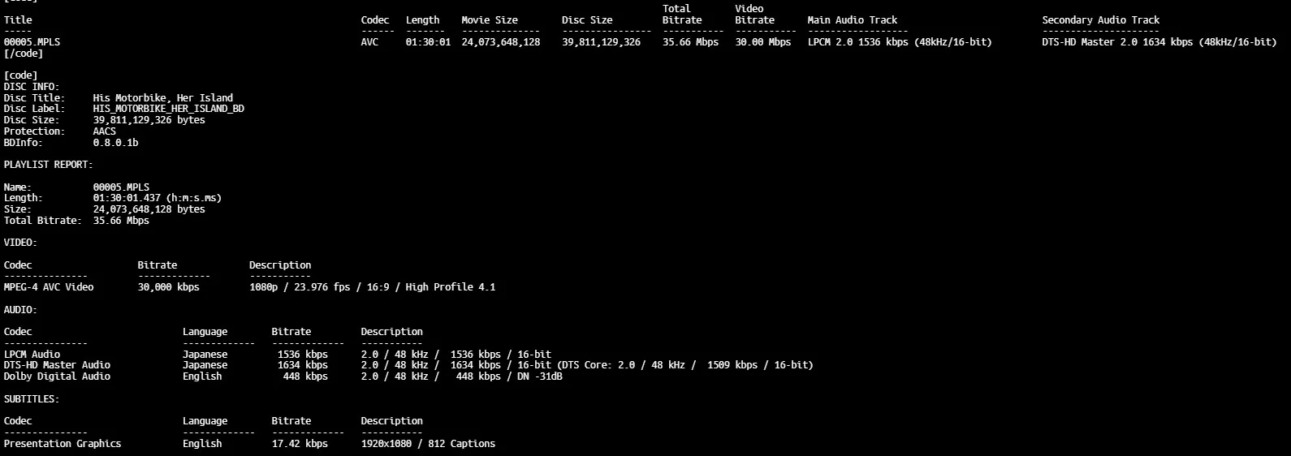Viewport: 1291px width, 456px height.
Task: Click the 30,000 kbps video bitrate
Action: click(x=168, y=287)
